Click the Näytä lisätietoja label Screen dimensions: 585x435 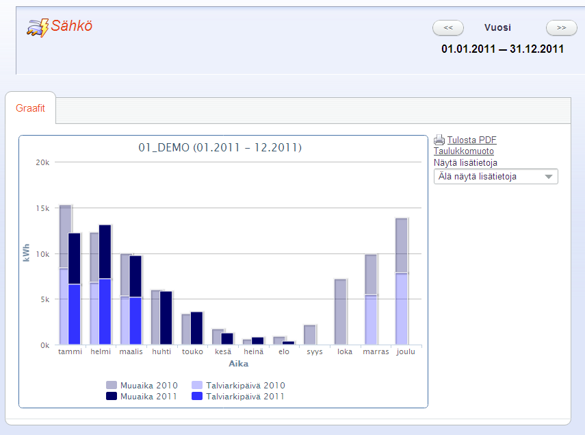pos(465,163)
